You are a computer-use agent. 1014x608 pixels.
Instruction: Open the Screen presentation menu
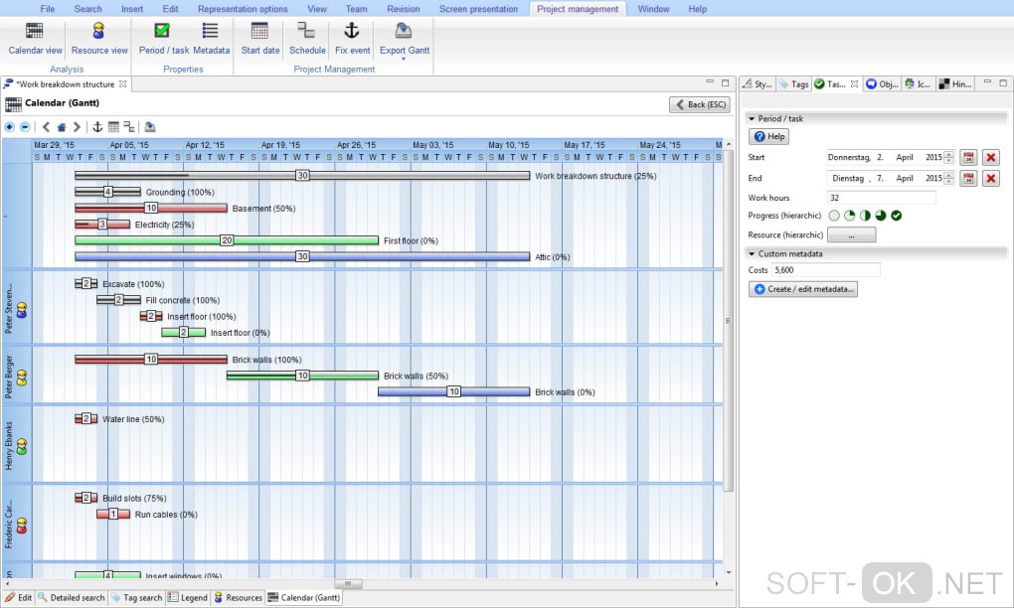[x=478, y=9]
